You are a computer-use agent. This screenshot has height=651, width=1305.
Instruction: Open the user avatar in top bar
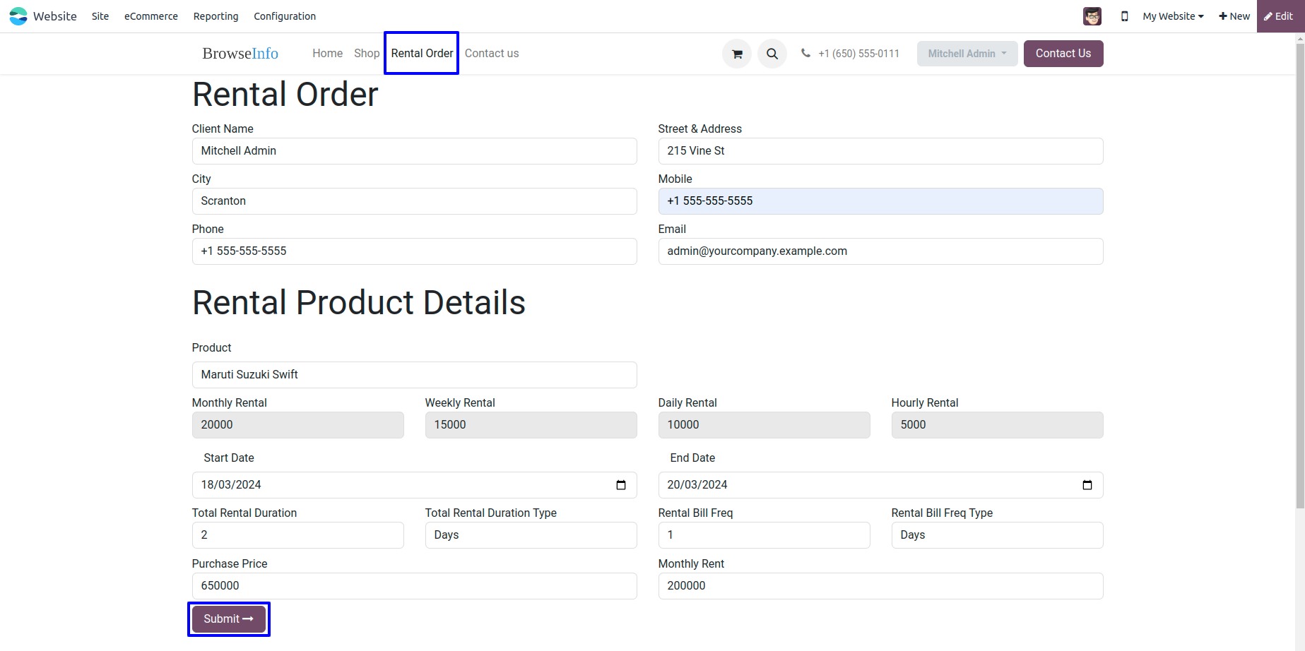[1092, 16]
